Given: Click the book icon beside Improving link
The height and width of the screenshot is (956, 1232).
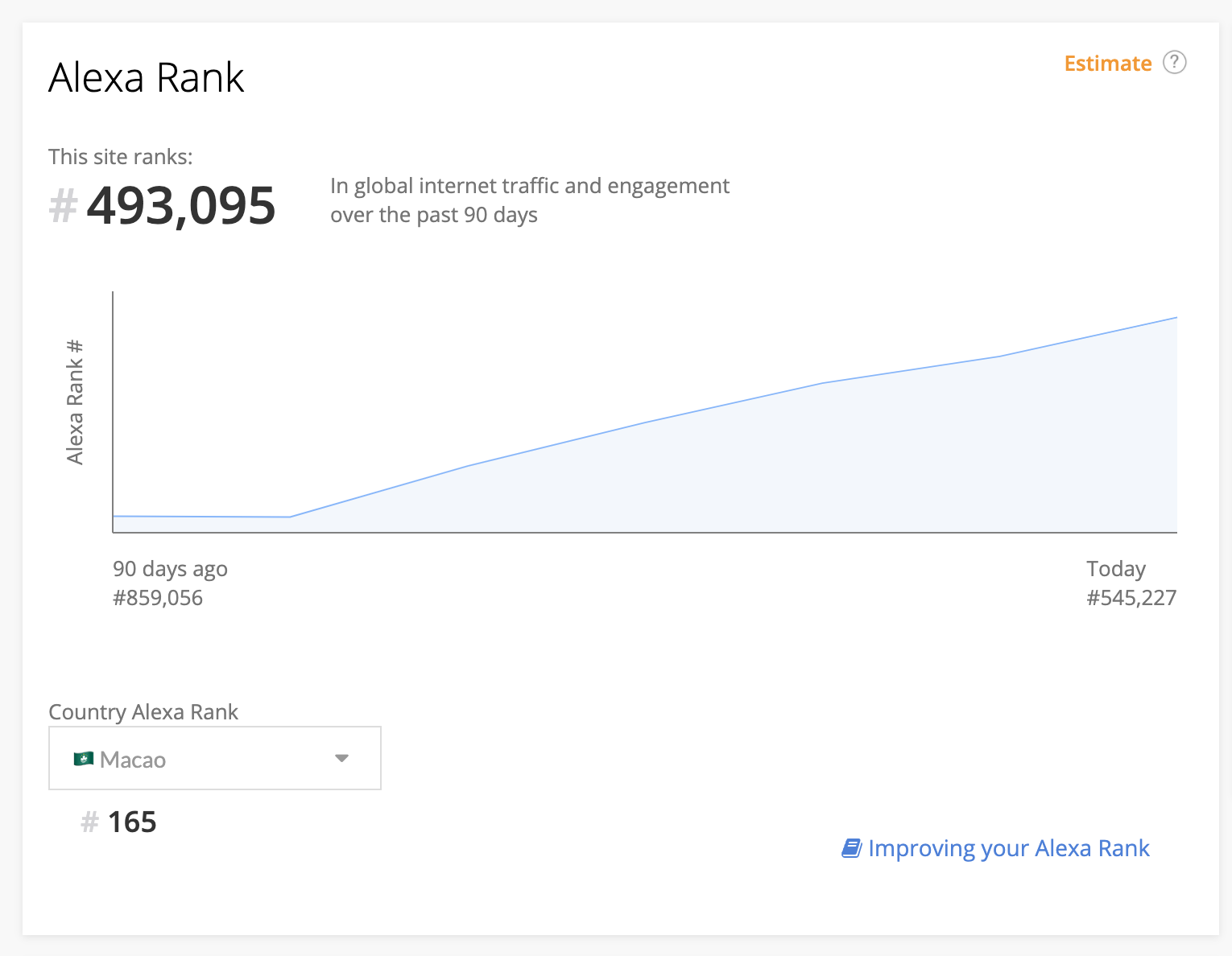Looking at the screenshot, I should [x=851, y=848].
